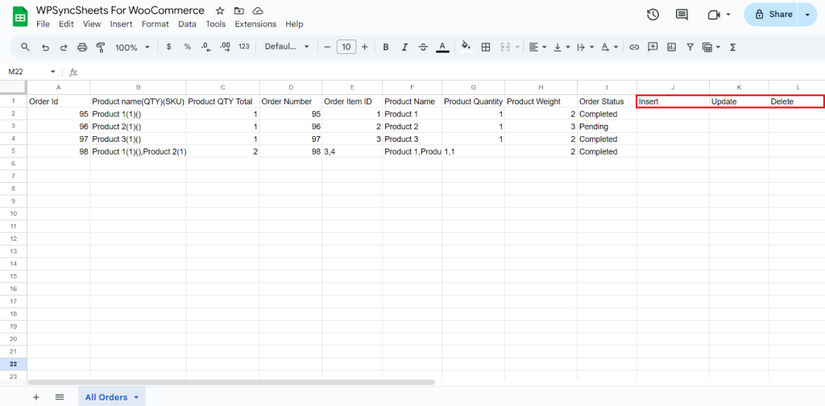
Task: Open the borders menu
Action: point(486,47)
